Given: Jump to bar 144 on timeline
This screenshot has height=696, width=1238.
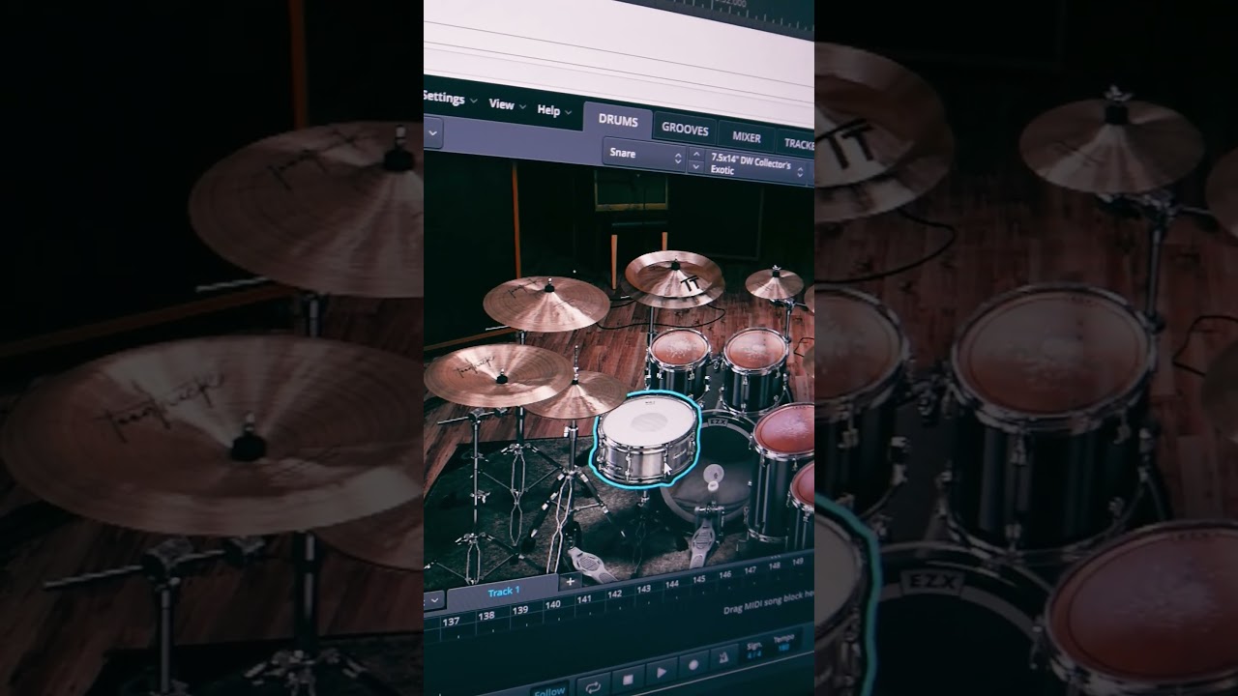Looking at the screenshot, I should coord(671,583).
